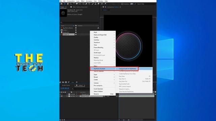Select the Pan Behind anchor point tool
216x121 pixels.
(x=80, y=4)
